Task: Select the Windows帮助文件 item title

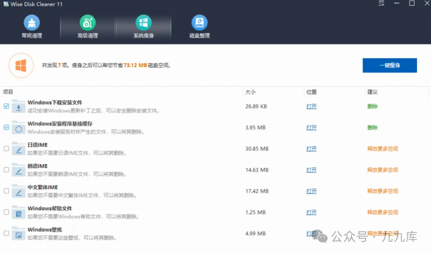Action: click(x=50, y=208)
